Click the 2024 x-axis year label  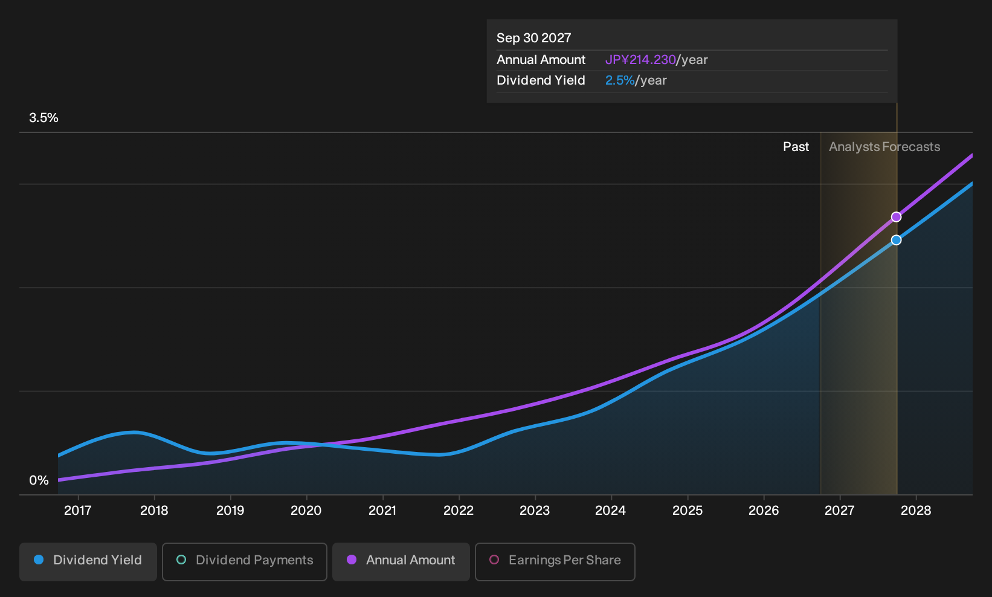[611, 511]
